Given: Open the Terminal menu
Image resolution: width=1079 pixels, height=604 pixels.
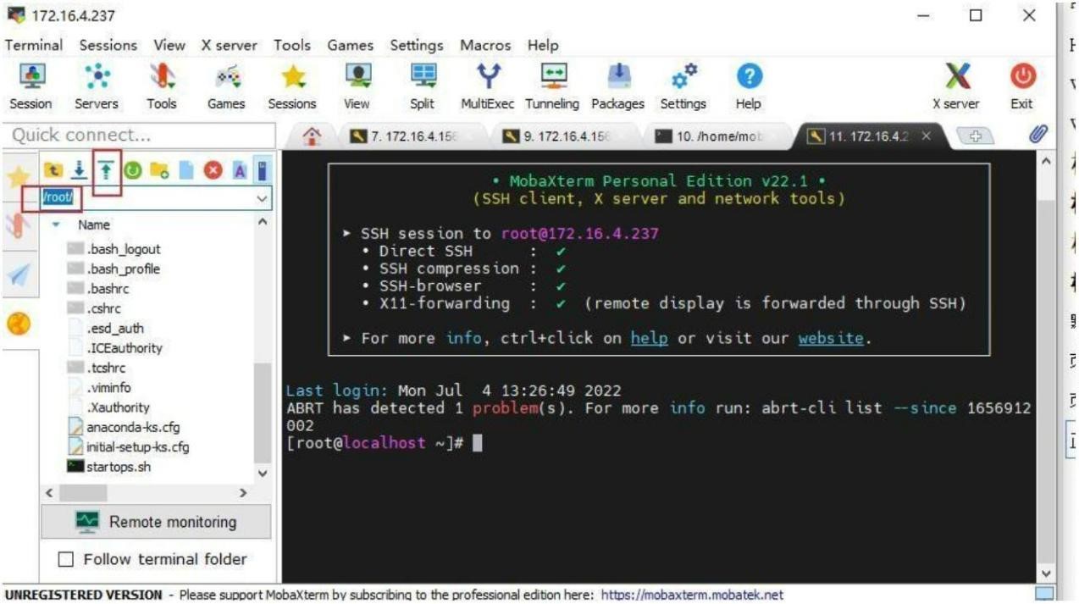Looking at the screenshot, I should [34, 45].
